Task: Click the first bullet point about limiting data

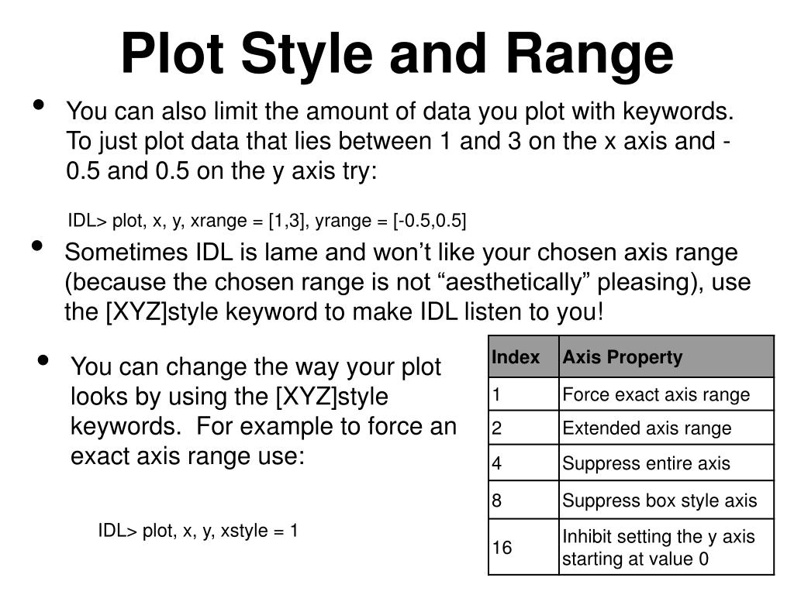Action: (x=400, y=141)
